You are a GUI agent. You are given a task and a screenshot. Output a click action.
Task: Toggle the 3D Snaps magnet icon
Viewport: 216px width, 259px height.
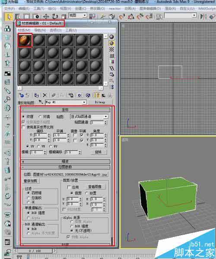pyautogui.click(x=122, y=16)
